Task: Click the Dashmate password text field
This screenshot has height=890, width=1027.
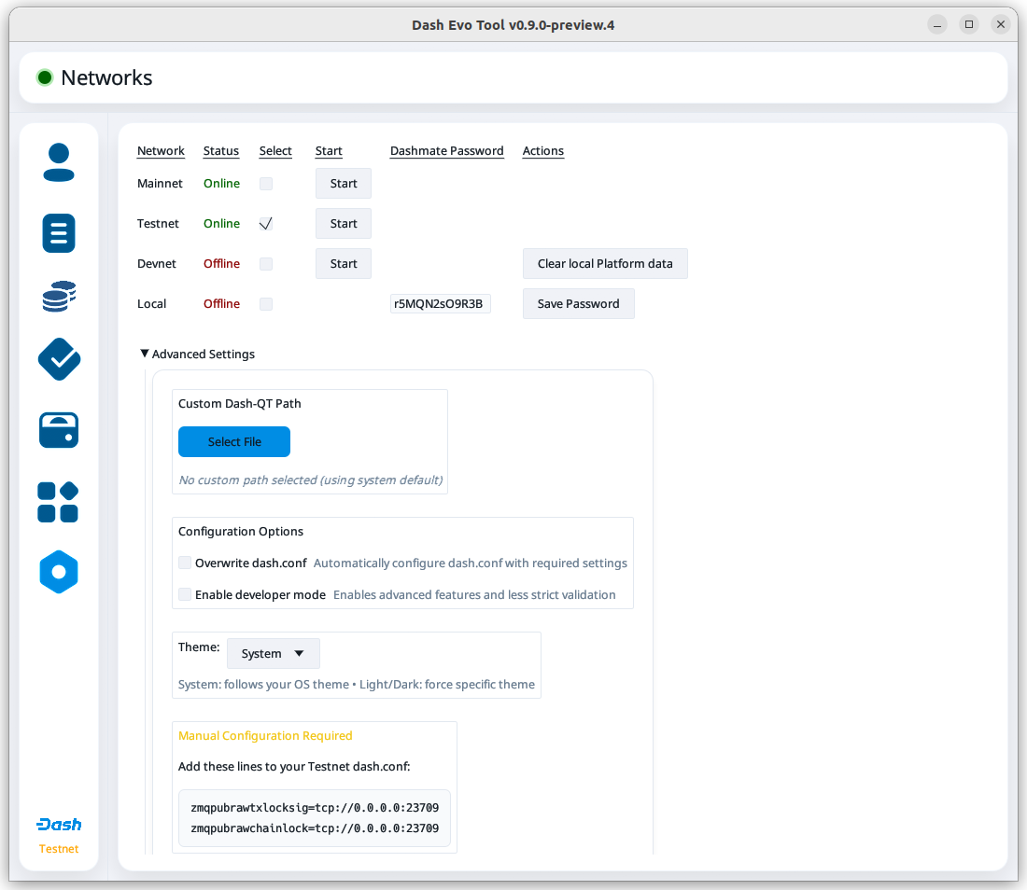Action: coord(440,304)
